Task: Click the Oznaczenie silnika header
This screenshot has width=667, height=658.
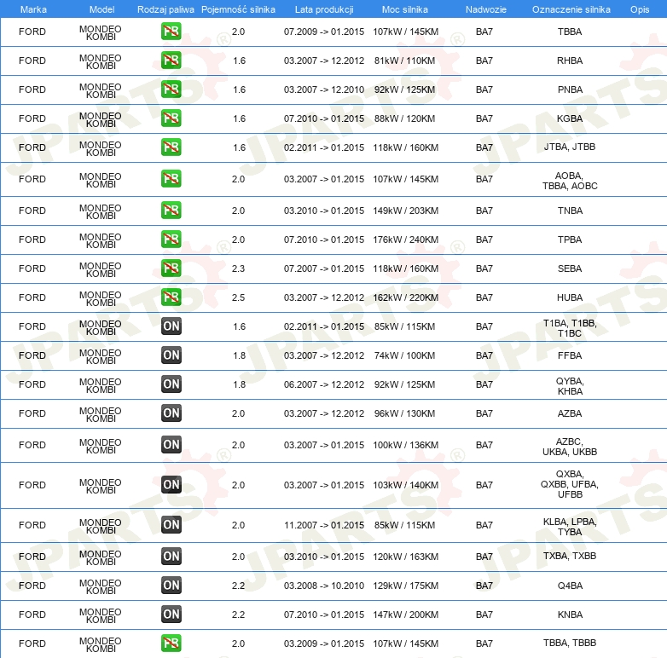Action: [571, 9]
